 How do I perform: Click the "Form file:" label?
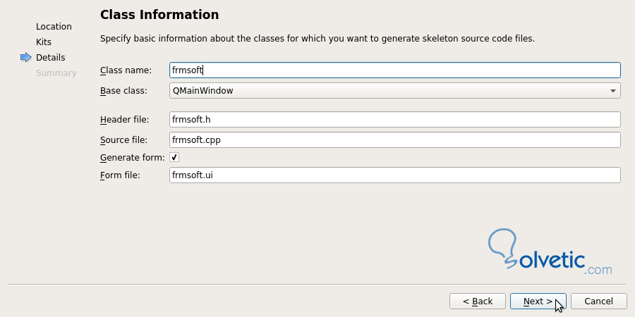point(120,175)
